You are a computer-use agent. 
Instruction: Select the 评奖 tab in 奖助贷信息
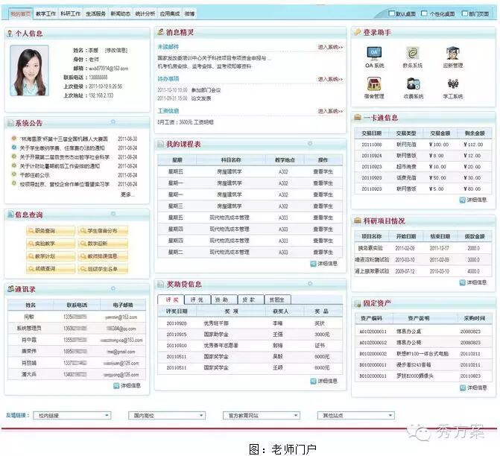click(x=171, y=300)
